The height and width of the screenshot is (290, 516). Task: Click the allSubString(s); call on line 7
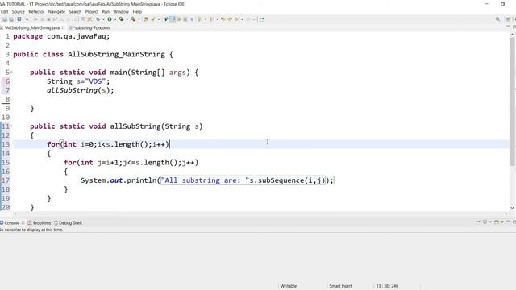point(81,90)
